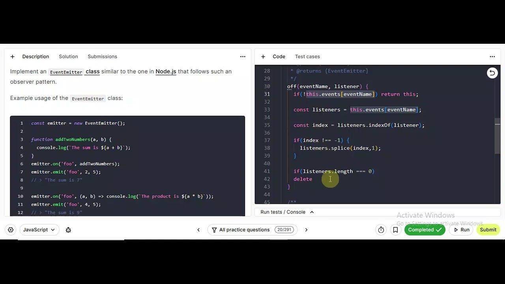Viewport: 505px width, 284px height.
Task: Click '@returns {EventEmitter}' comment line
Action: [x=332, y=71]
